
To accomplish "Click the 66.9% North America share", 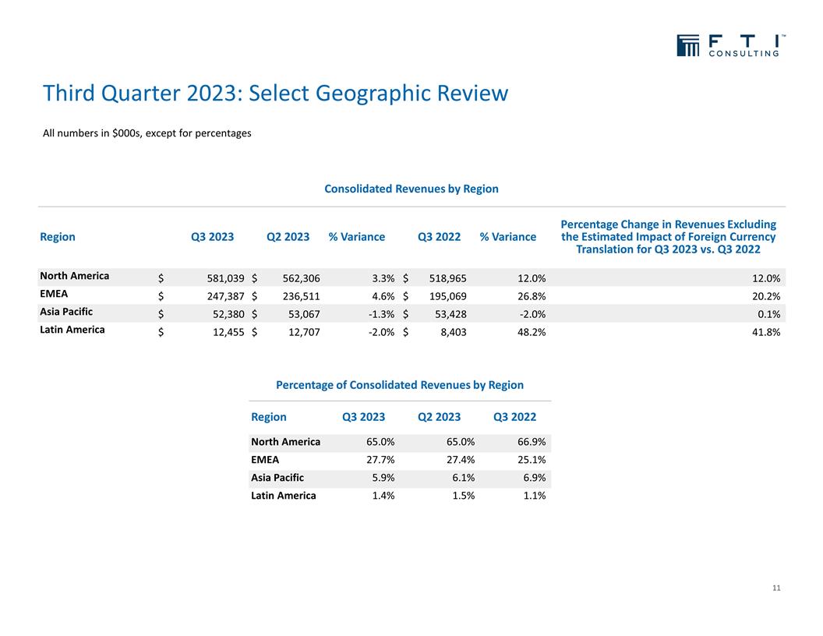I will [x=532, y=443].
